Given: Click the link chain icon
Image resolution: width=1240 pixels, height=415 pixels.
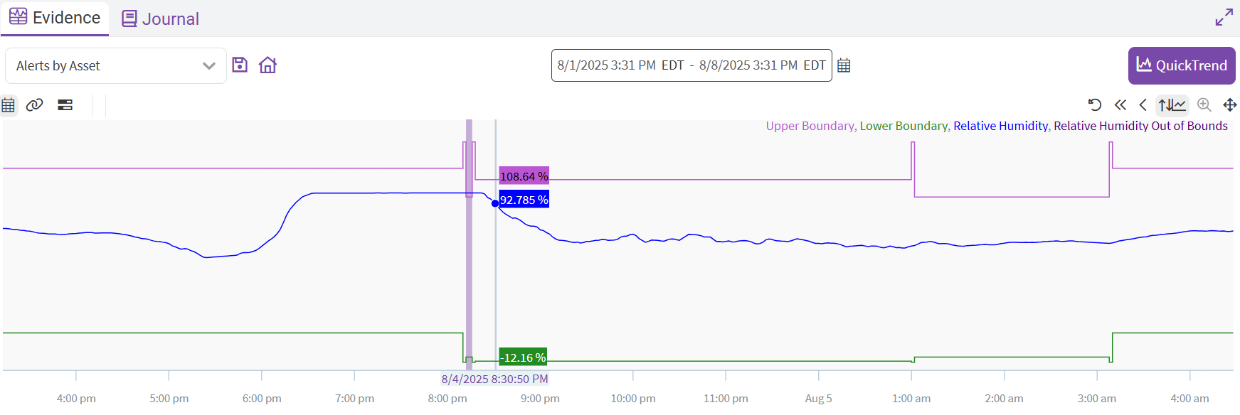Looking at the screenshot, I should [x=34, y=105].
